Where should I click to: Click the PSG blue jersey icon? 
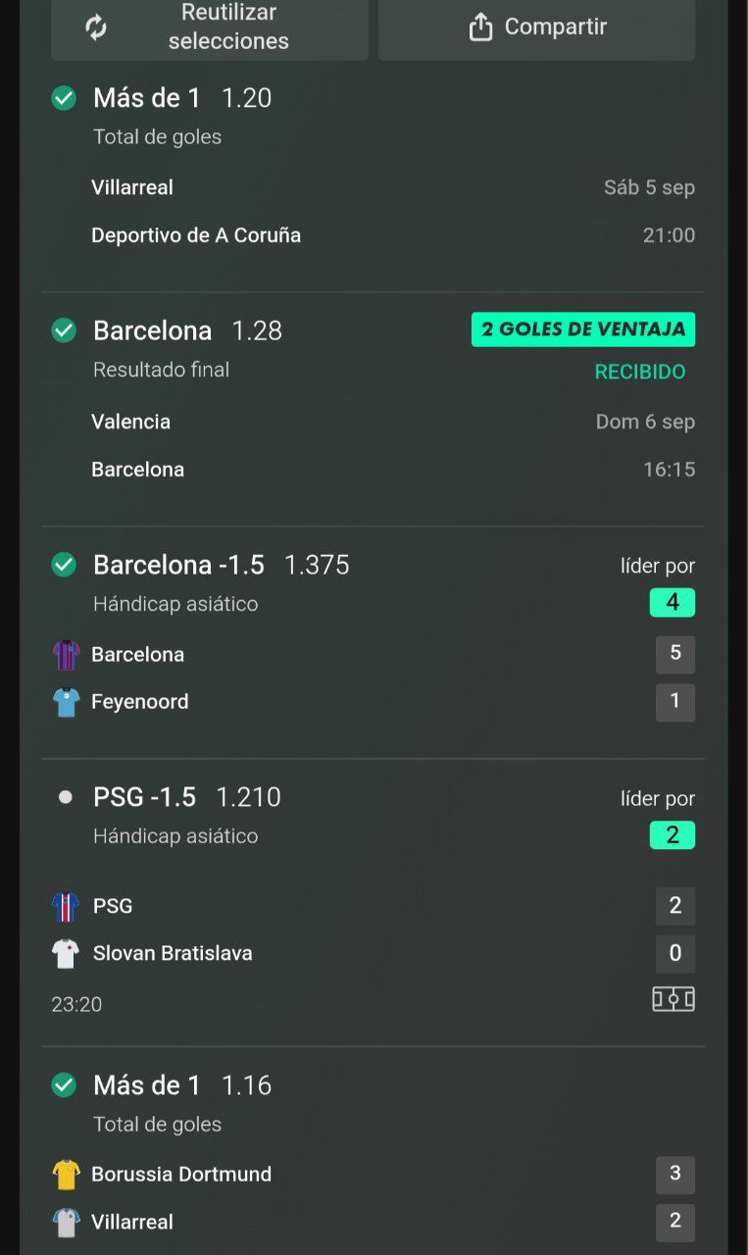[66, 906]
